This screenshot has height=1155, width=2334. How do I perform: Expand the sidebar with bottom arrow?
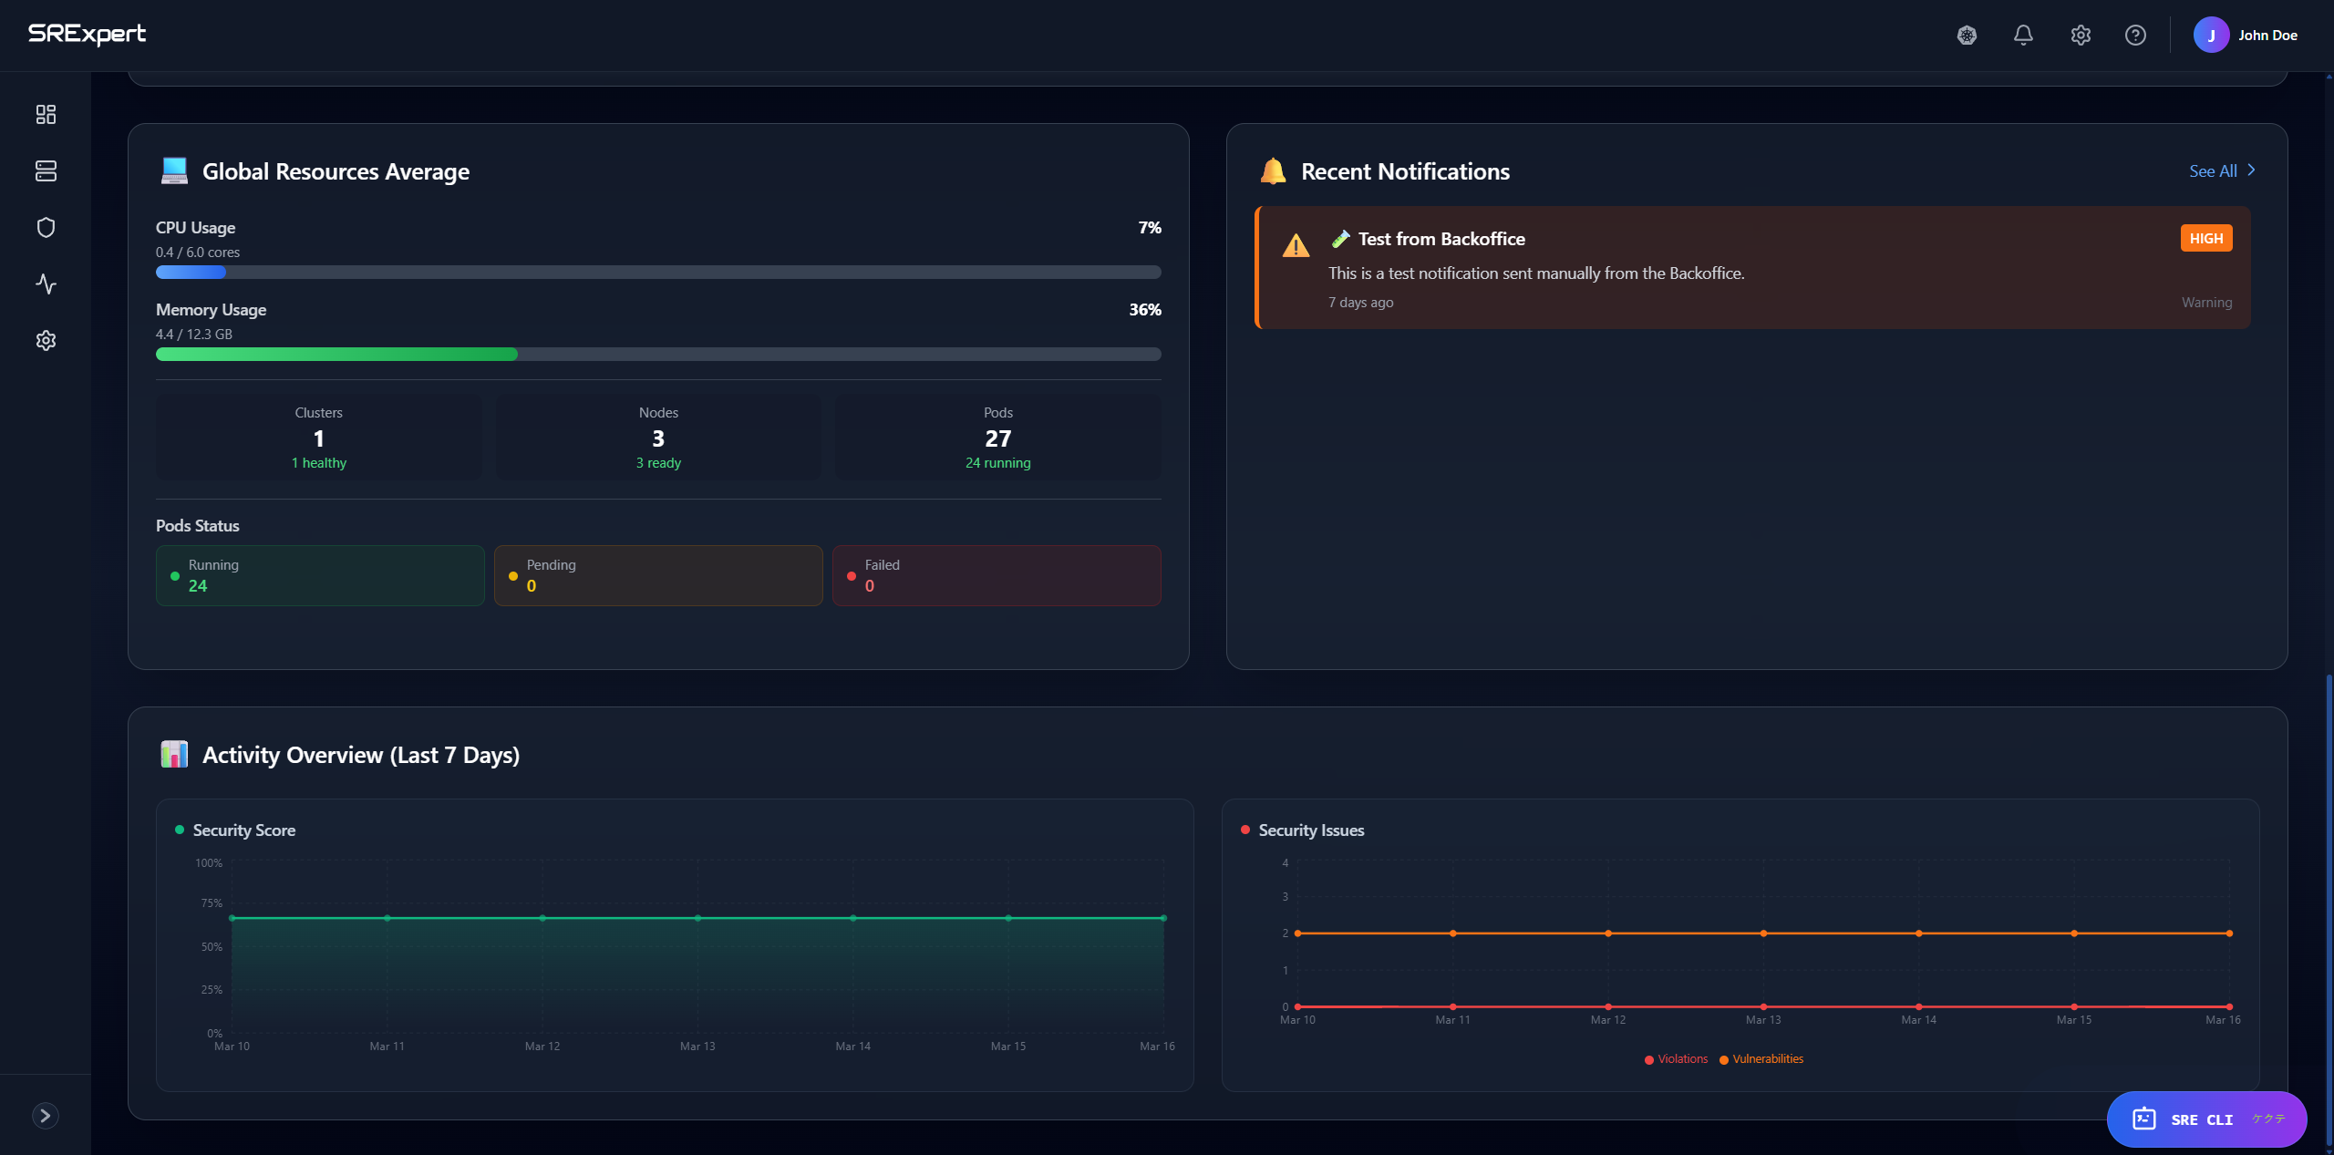[x=46, y=1115]
